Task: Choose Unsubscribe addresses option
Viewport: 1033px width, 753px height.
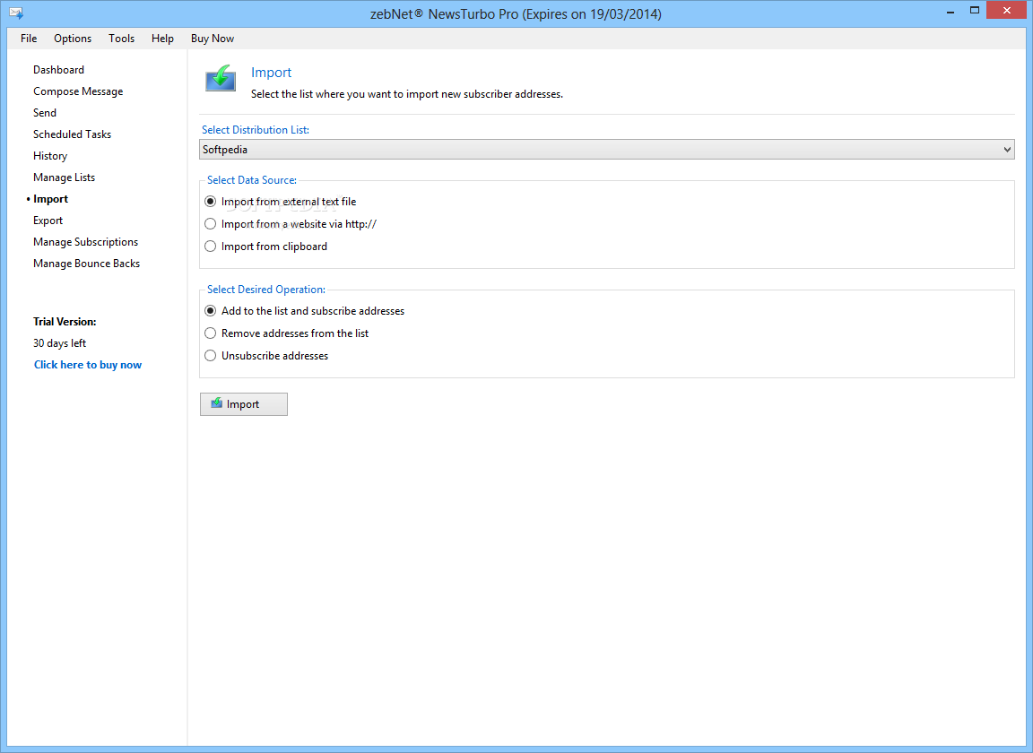Action: (x=267, y=356)
